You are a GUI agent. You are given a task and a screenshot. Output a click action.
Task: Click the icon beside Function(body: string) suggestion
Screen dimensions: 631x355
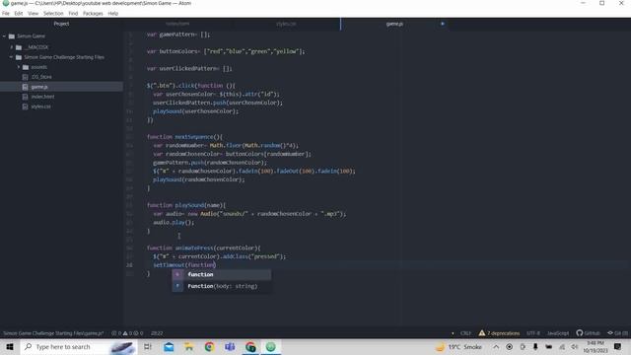coord(177,286)
